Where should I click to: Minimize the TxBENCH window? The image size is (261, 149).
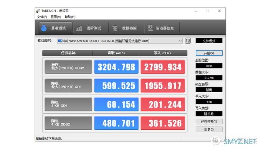click(x=196, y=11)
